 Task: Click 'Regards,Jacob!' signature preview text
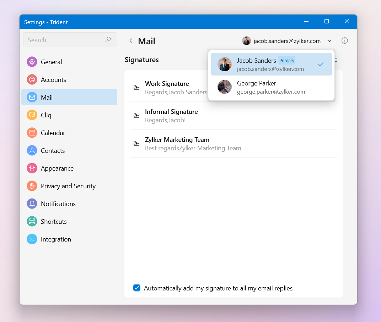(165, 120)
